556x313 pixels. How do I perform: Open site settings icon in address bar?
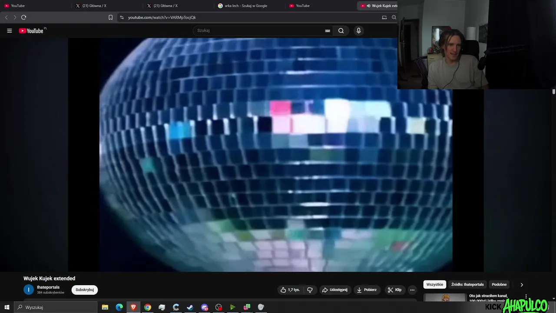click(122, 17)
